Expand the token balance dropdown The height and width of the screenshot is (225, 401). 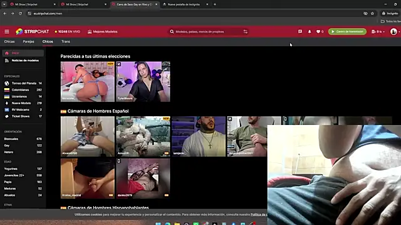coord(378,32)
